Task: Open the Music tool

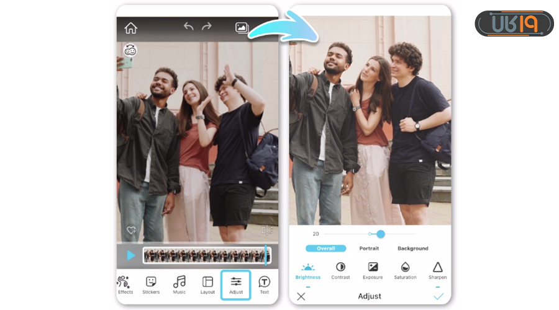Action: [x=180, y=285]
